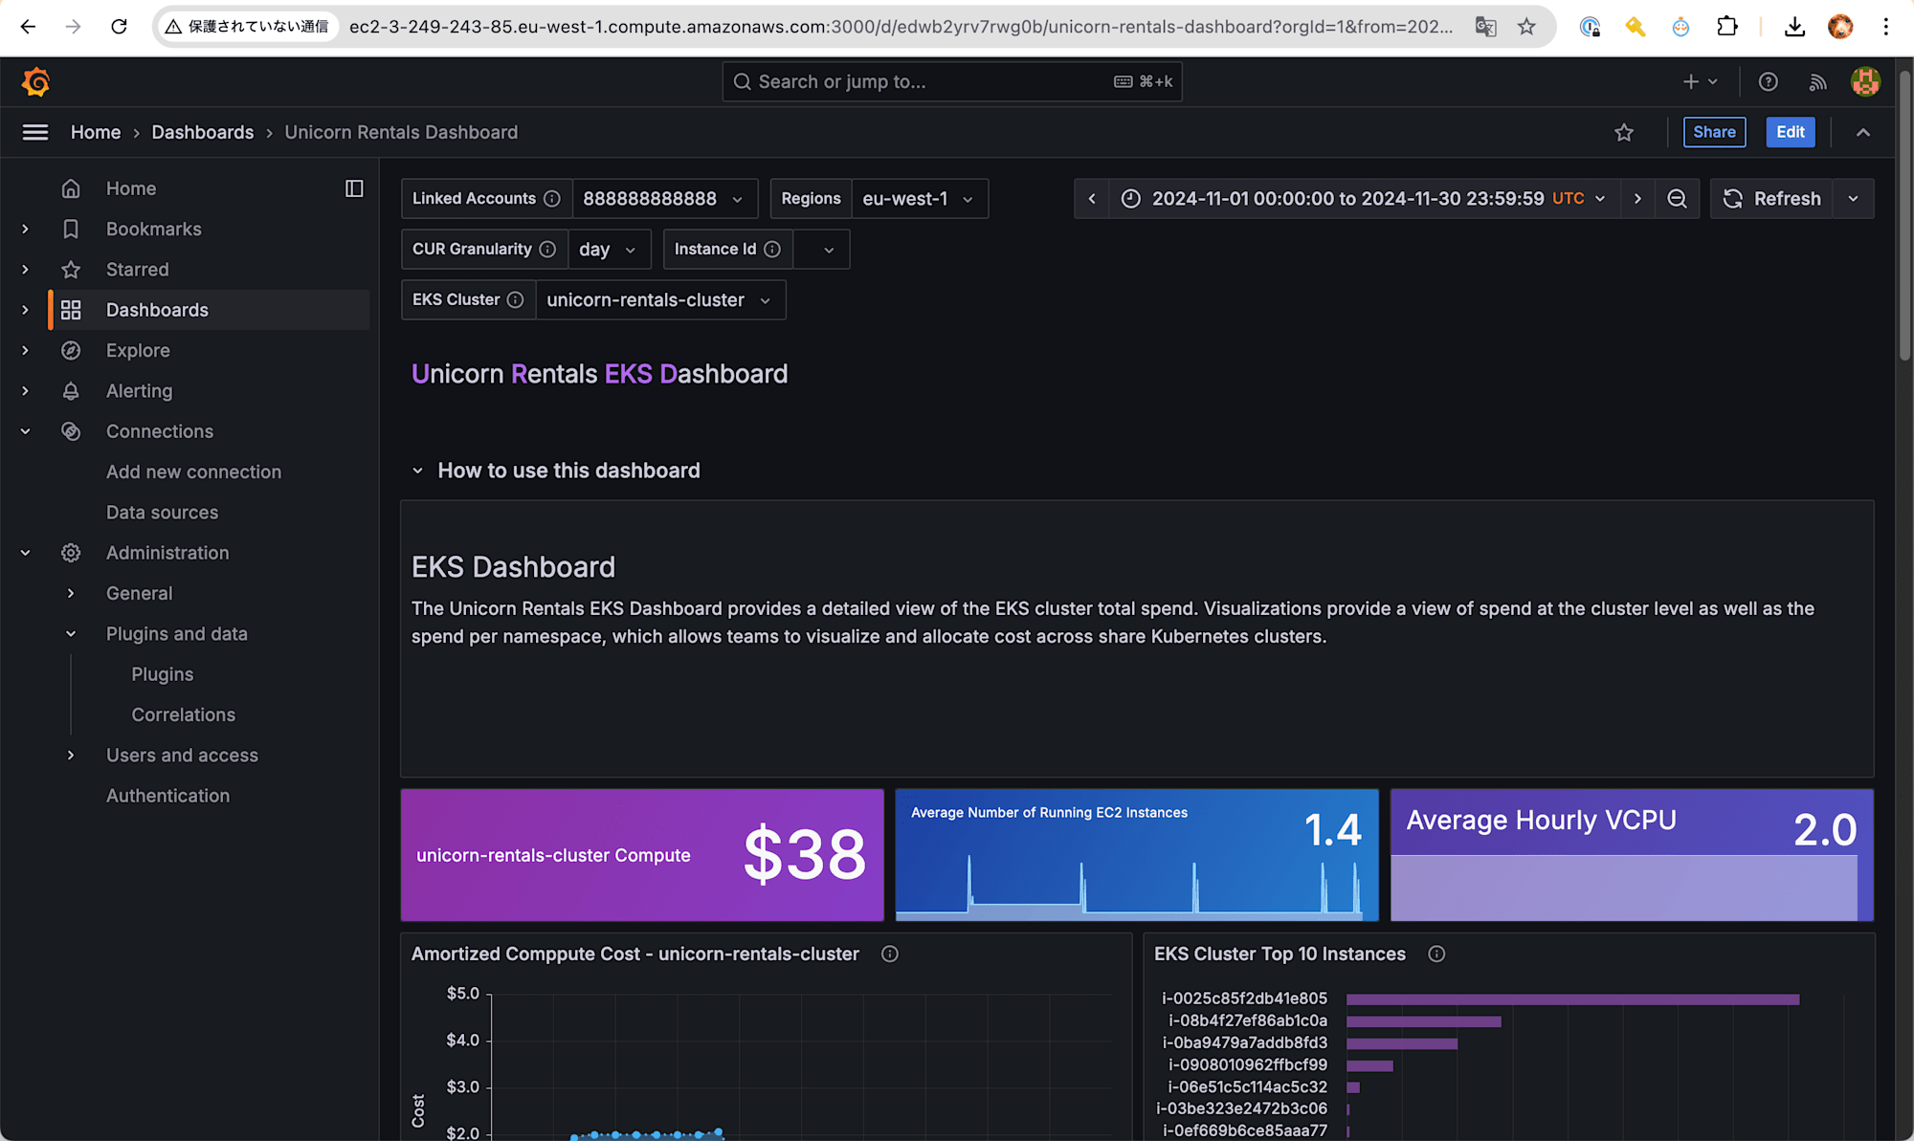Click Linked Accounts info icon
This screenshot has width=1914, height=1141.
click(552, 199)
